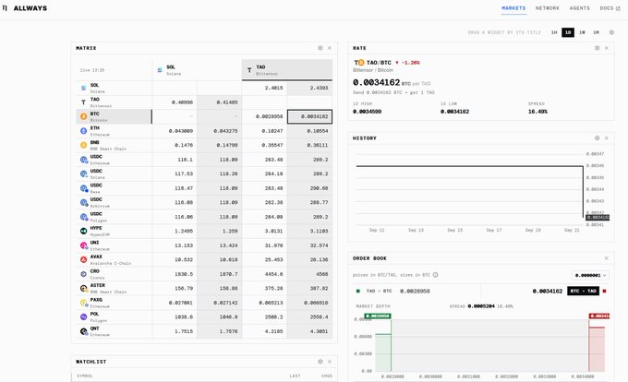The width and height of the screenshot is (628, 382).
Task: Close the Rate widget
Action: click(607, 48)
